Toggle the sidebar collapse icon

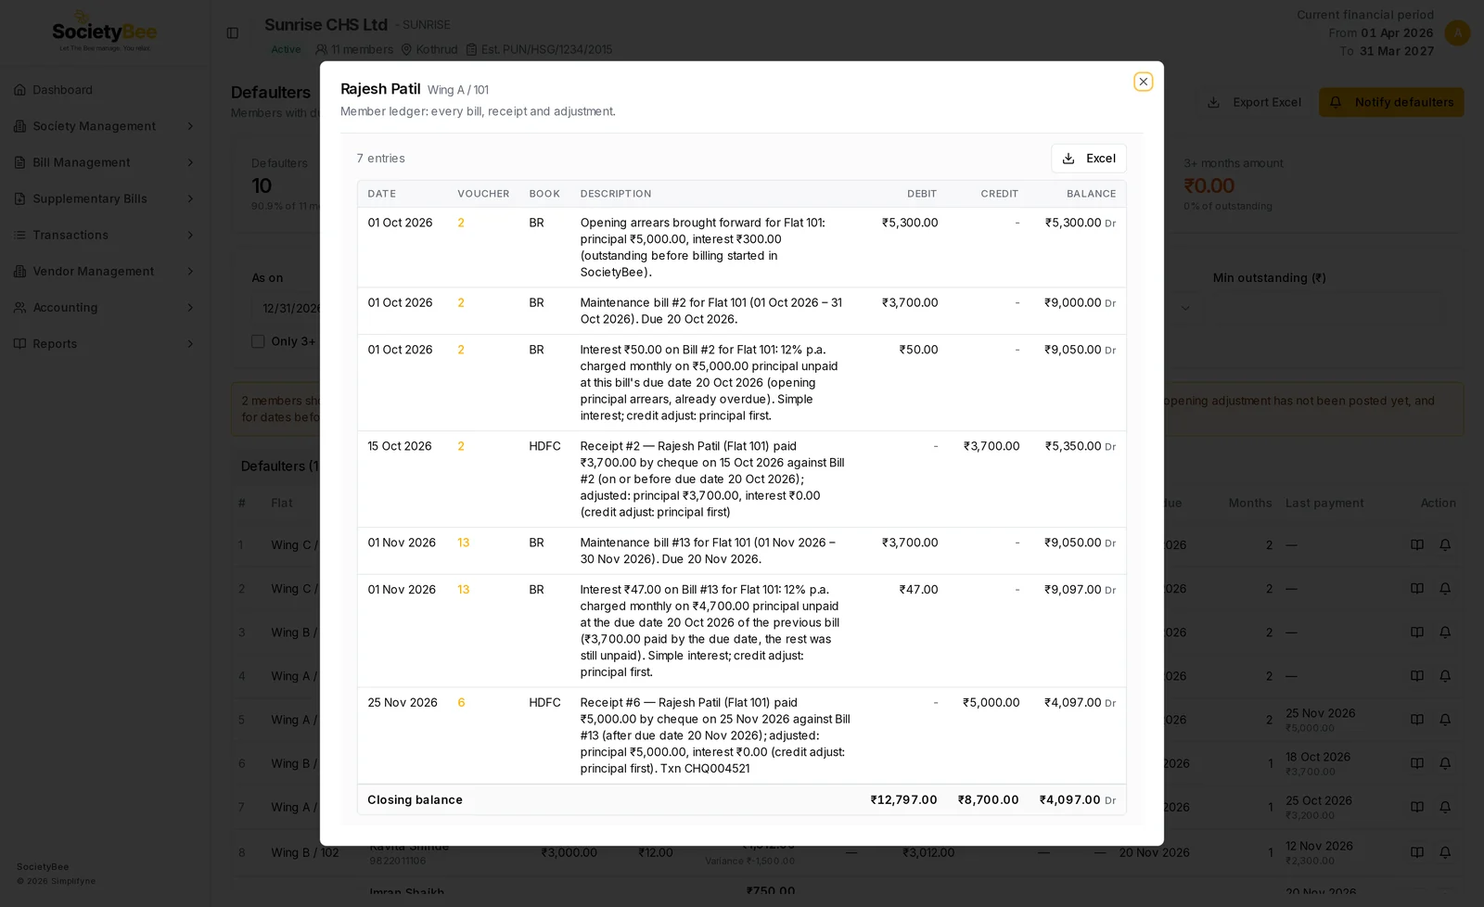(x=233, y=32)
